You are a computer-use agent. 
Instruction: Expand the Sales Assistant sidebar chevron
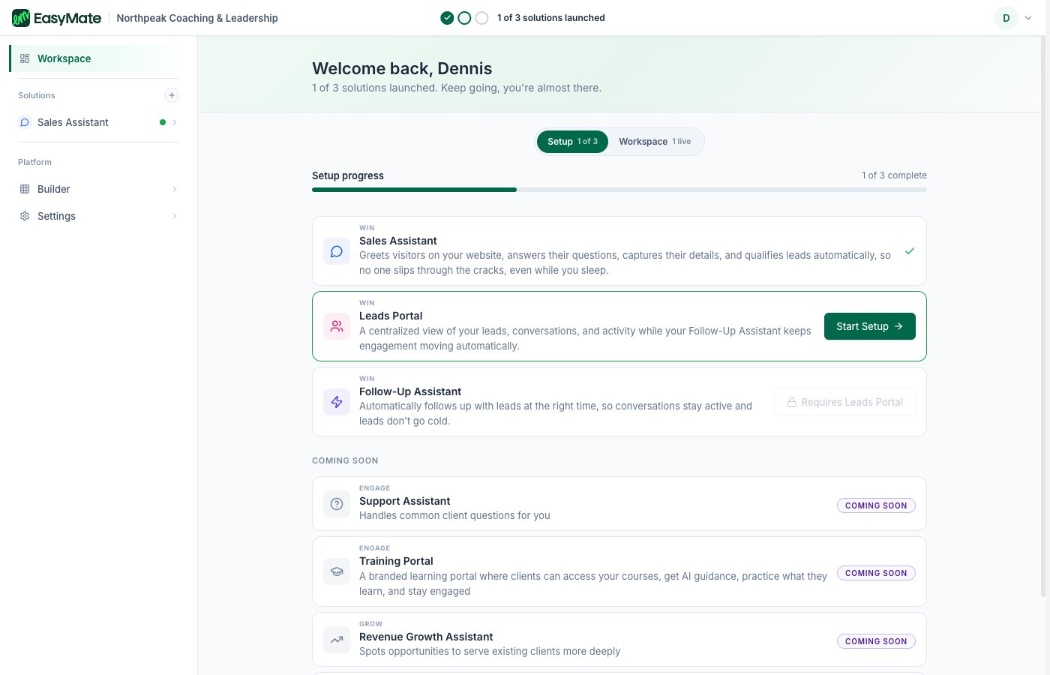click(175, 122)
